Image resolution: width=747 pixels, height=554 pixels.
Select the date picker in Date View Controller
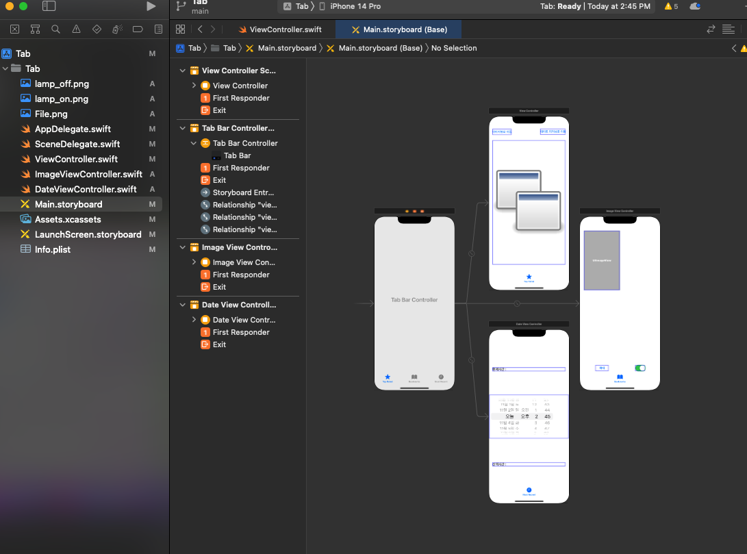529,416
